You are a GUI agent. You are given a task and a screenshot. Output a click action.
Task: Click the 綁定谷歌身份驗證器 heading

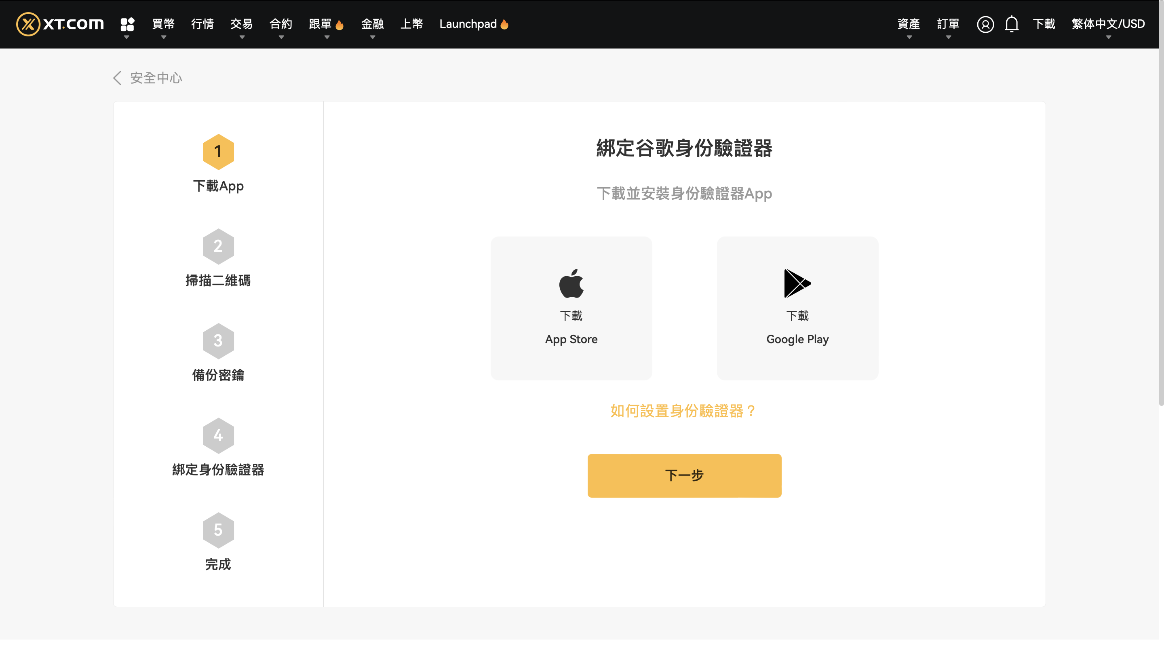pos(684,148)
